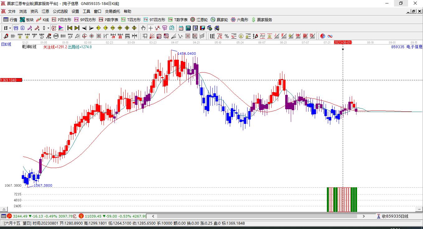
Task: Click the 日K线 period label
Action: click(6, 44)
